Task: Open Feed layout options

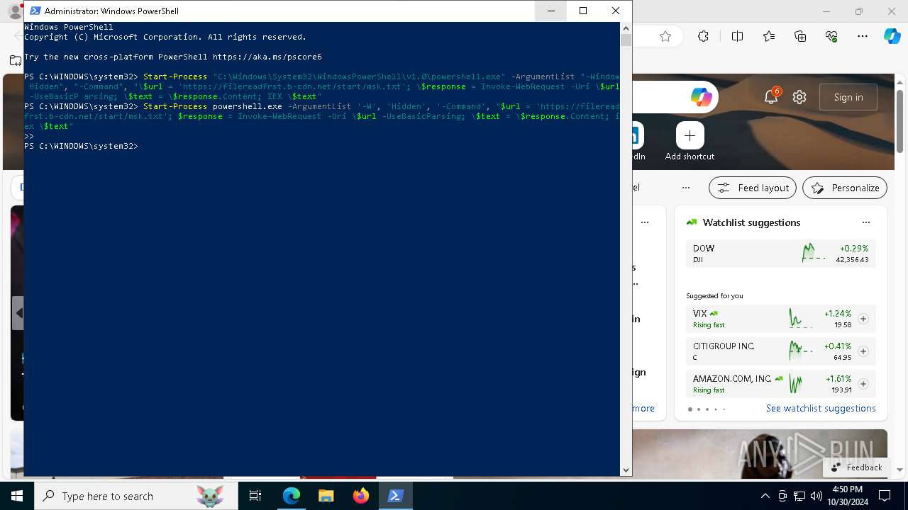Action: pos(753,188)
